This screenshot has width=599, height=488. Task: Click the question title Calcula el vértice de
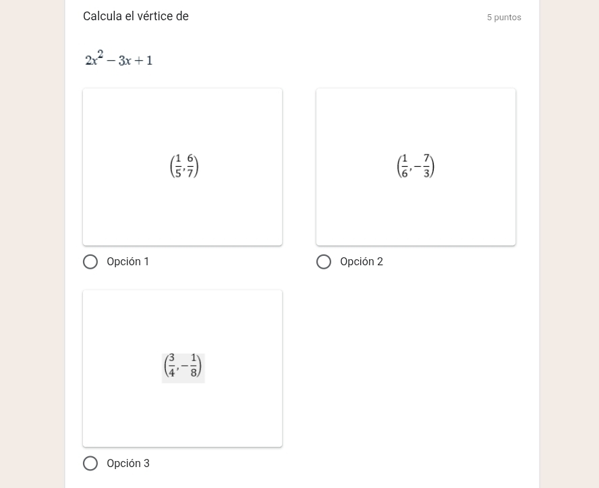[136, 16]
